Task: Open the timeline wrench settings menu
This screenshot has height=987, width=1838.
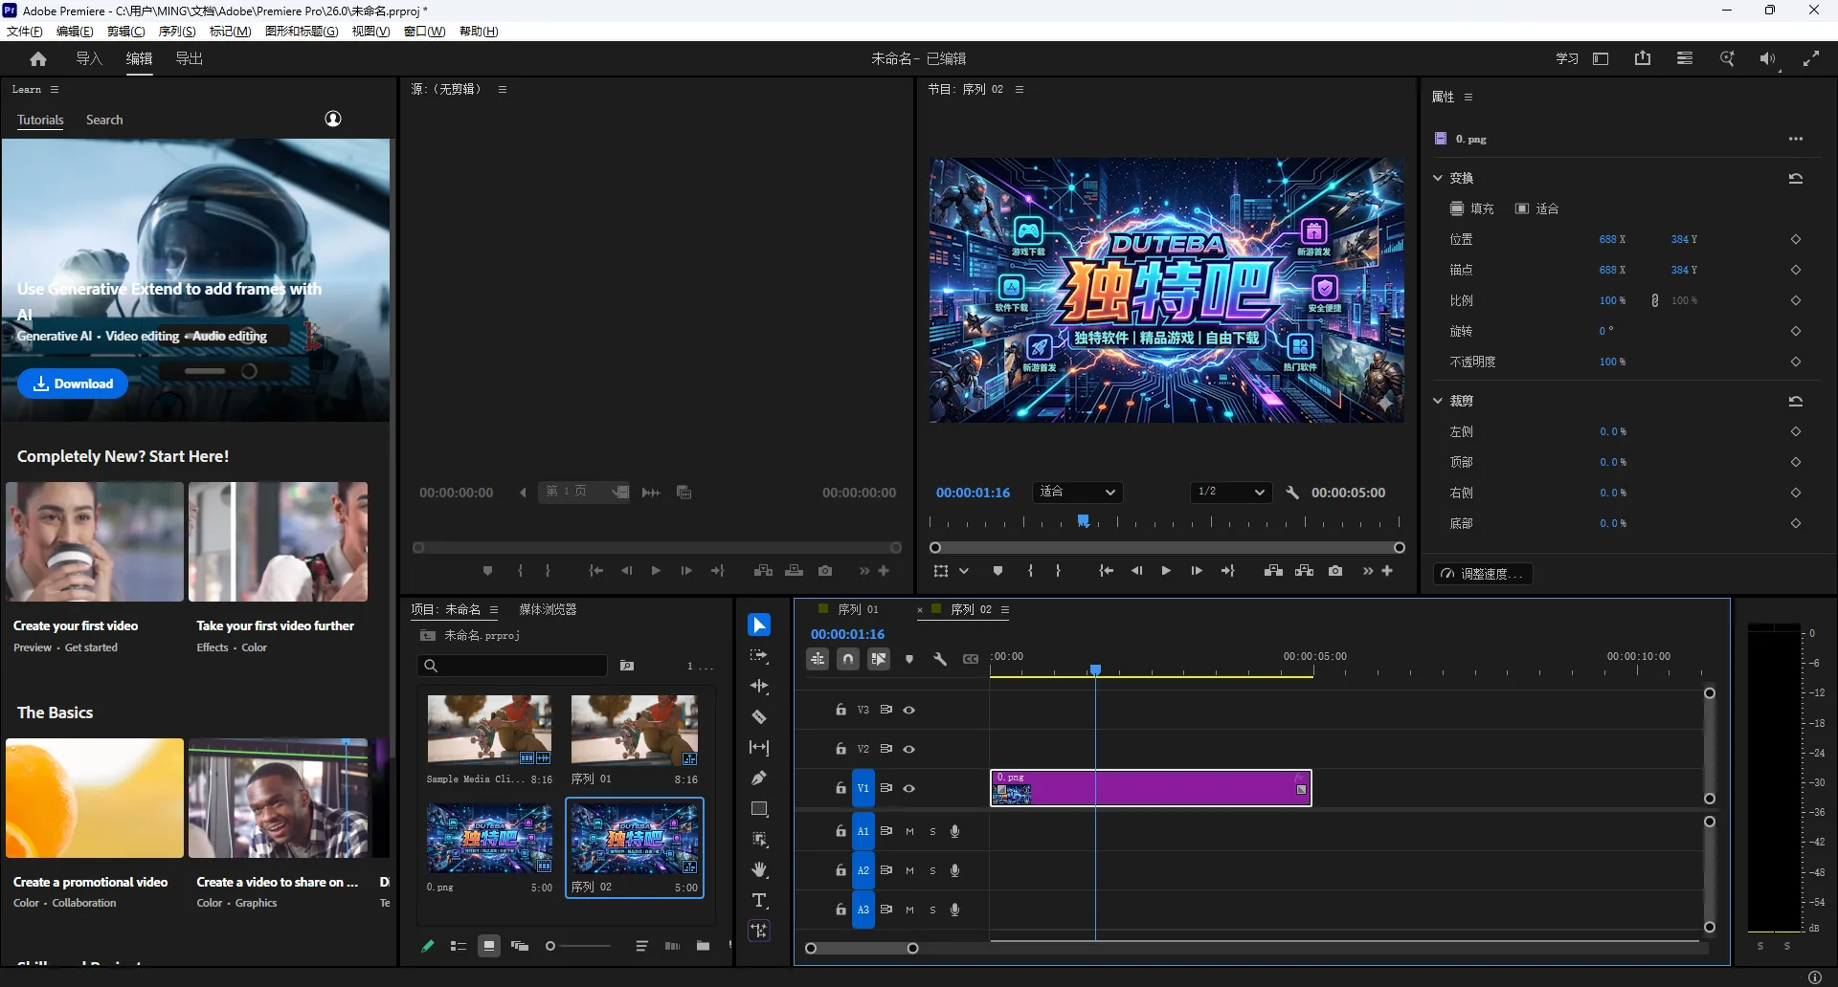Action: (940, 658)
